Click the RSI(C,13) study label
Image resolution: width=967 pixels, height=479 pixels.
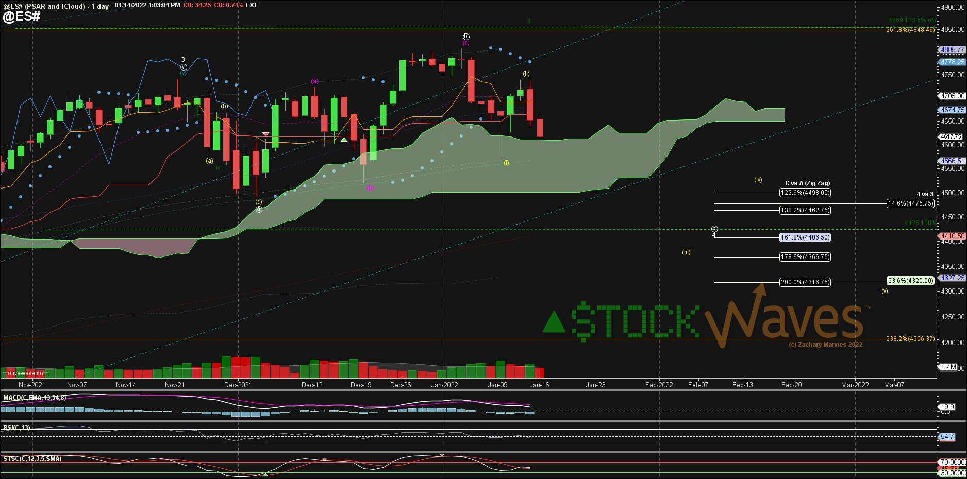point(16,428)
